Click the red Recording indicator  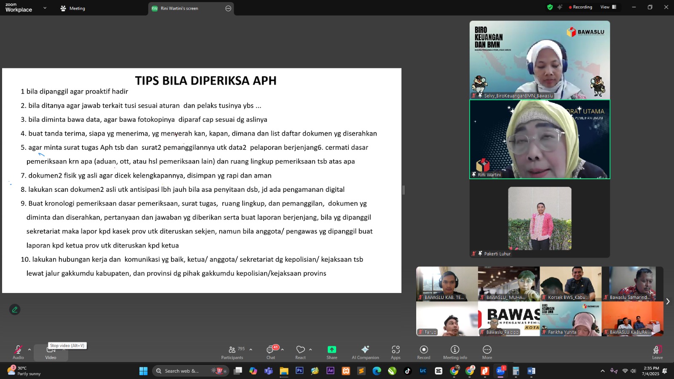(x=580, y=7)
